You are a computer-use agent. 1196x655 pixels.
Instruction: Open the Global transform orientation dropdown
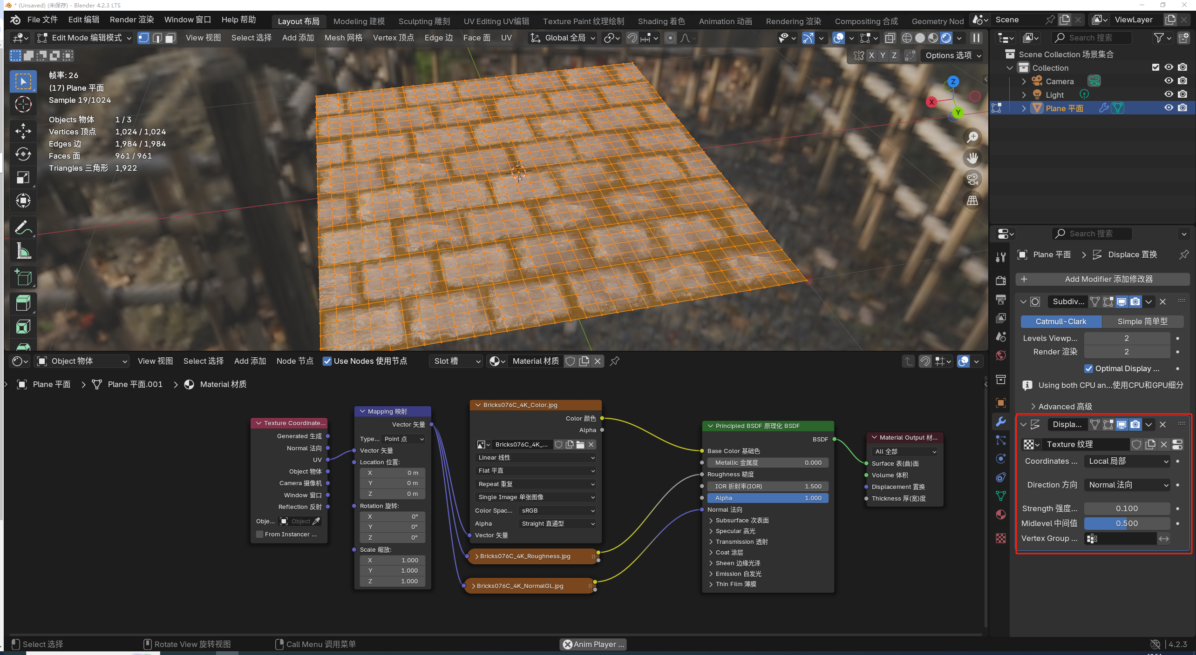(563, 38)
